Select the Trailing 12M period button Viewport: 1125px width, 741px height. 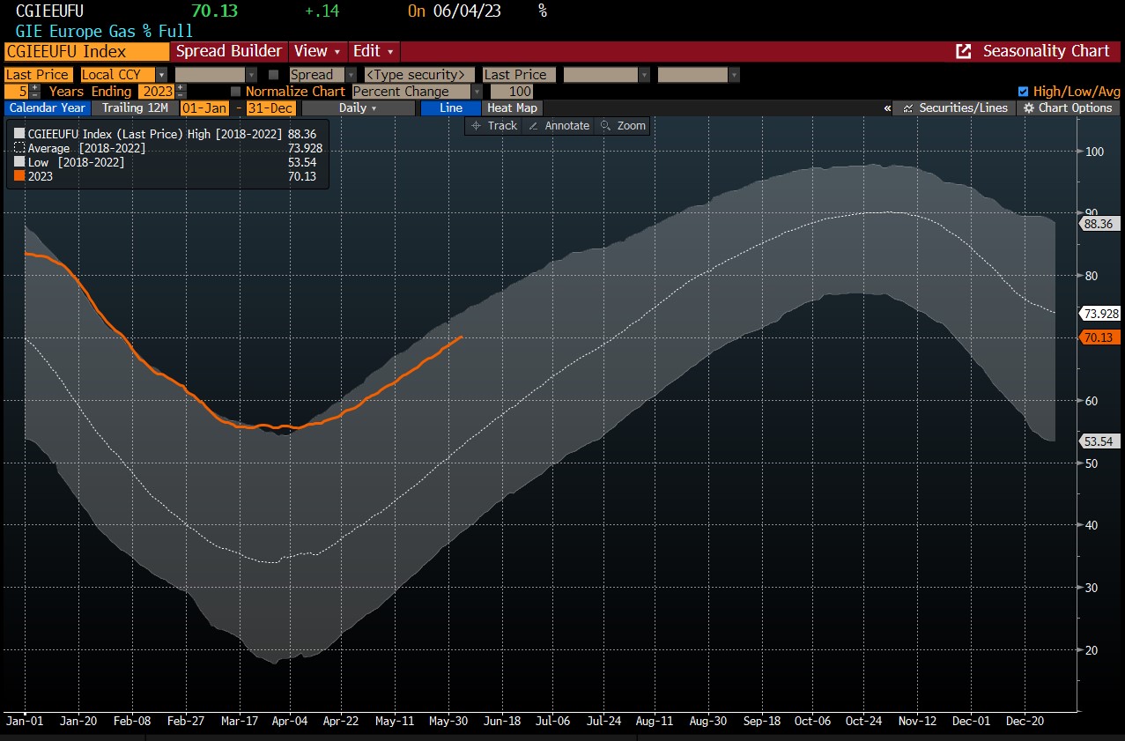point(134,107)
